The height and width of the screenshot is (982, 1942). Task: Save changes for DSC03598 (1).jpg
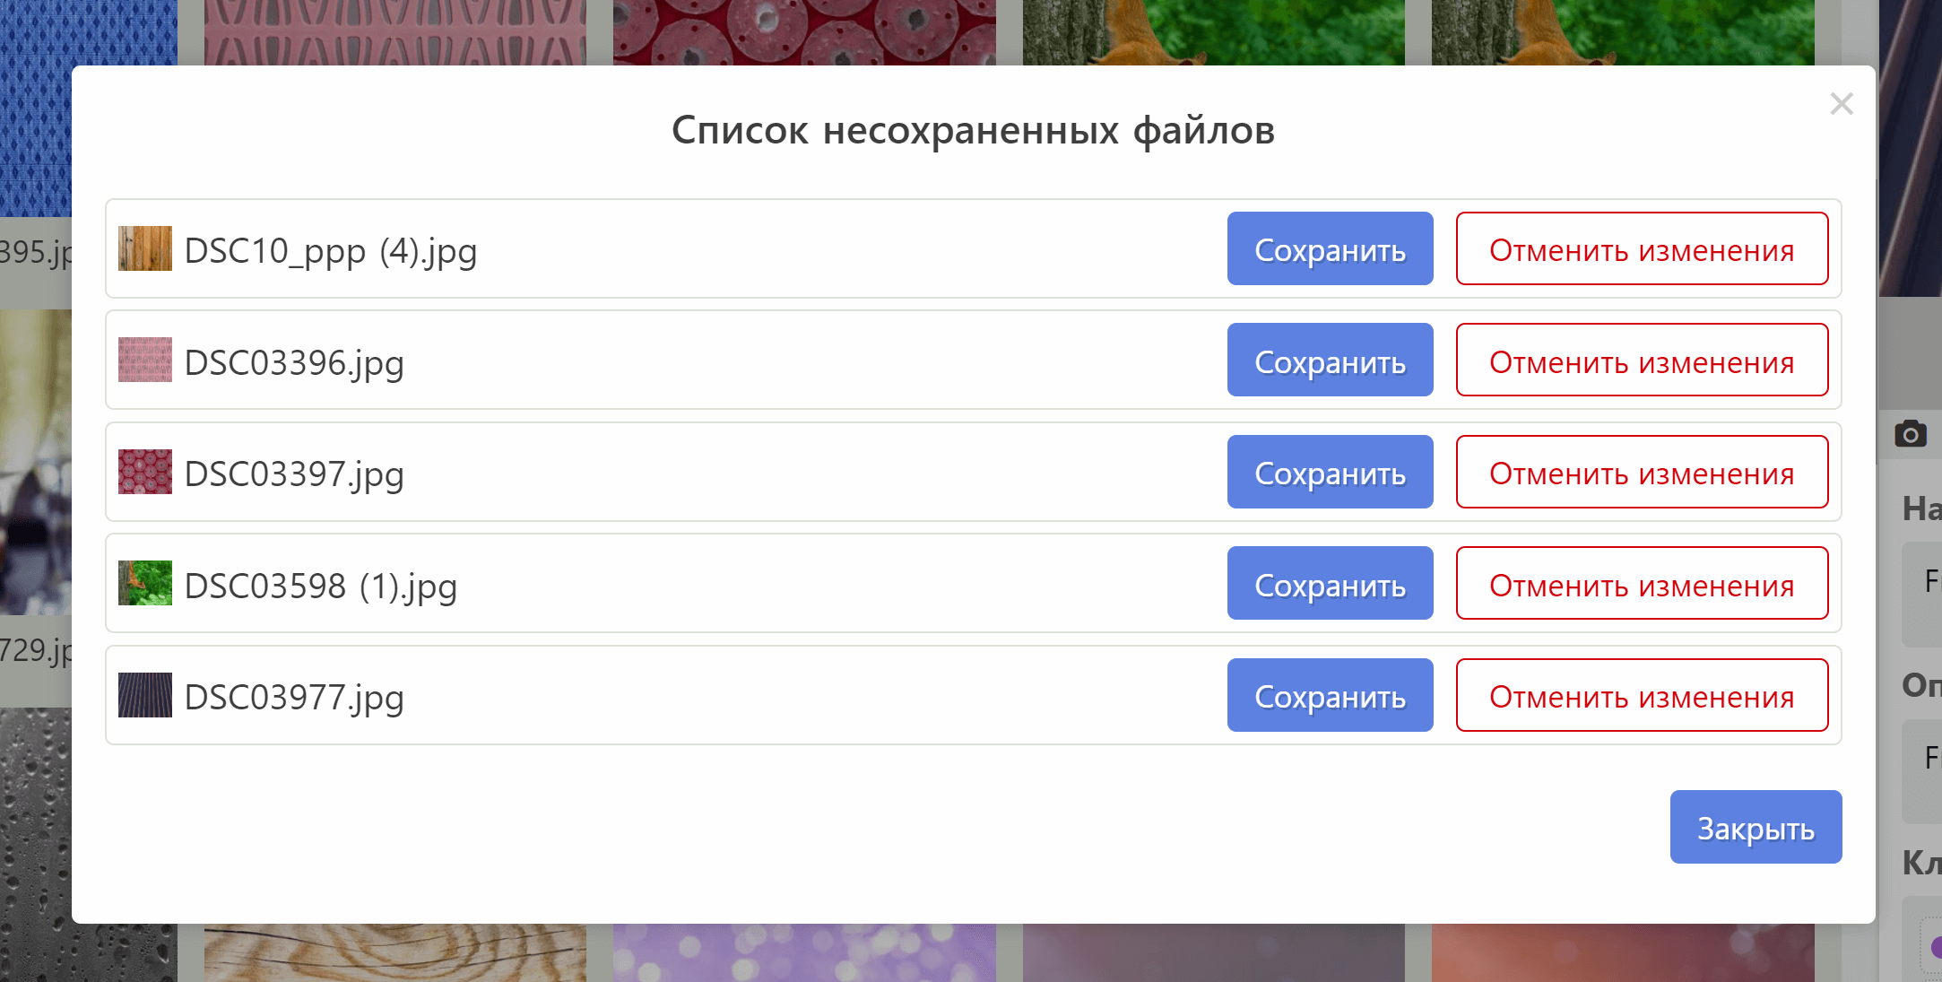[1331, 583]
